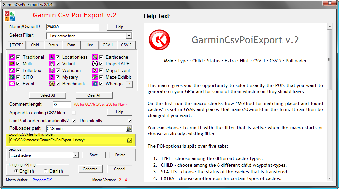Image resolution: width=339 pixels, height=189 pixels.
Task: Browse for the PoiLoader-path folder
Action: coord(129,129)
